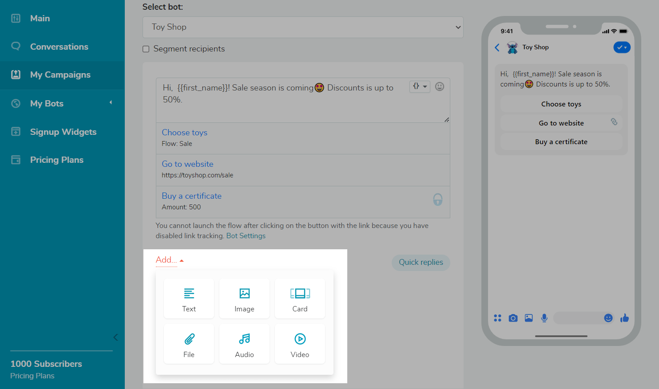Add a Text element
The height and width of the screenshot is (389, 659).
[x=189, y=299]
